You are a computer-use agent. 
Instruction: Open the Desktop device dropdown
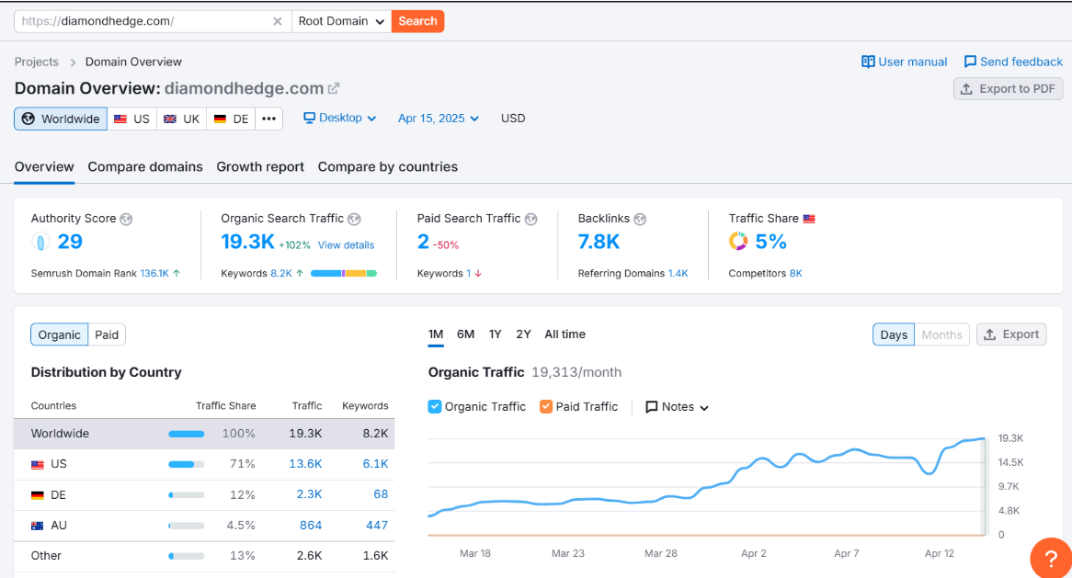pos(340,119)
